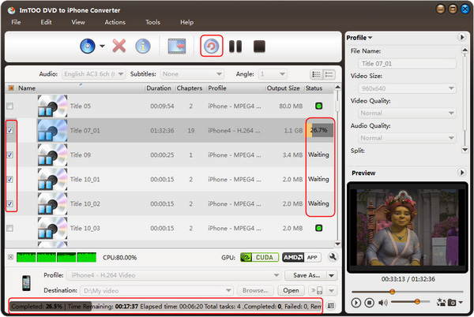Switch to compact list view icon
The image size is (474, 317).
click(x=329, y=74)
